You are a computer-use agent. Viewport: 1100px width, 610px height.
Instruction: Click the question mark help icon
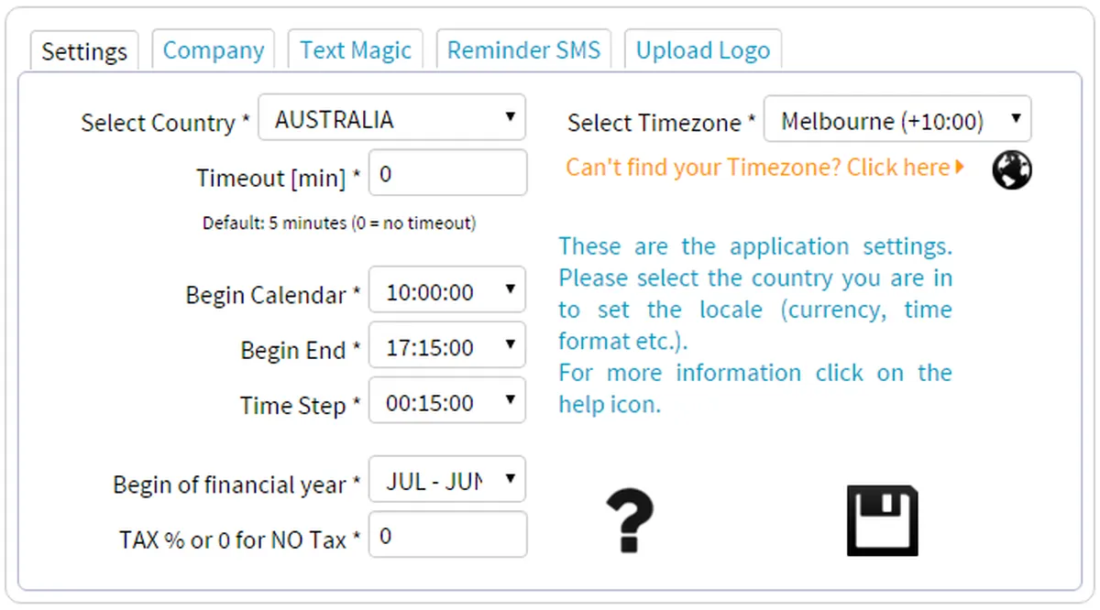click(630, 520)
